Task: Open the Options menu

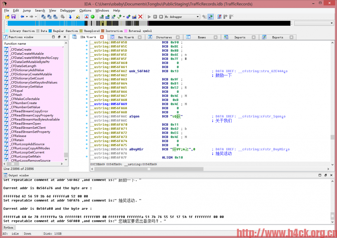Action: (x=85, y=10)
